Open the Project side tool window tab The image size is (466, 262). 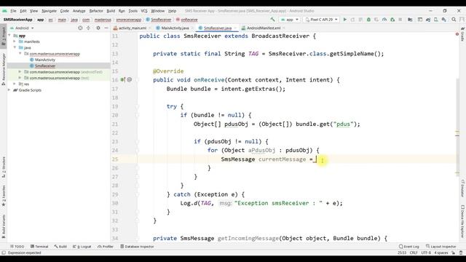4,36
